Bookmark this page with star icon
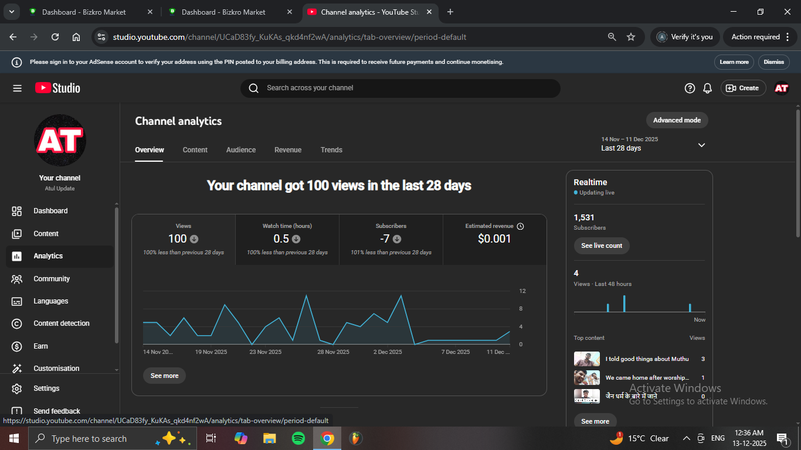 click(631, 37)
